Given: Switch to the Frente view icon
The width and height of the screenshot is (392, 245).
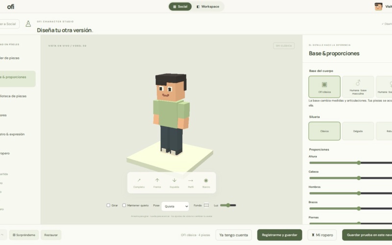Looking at the screenshot, I should [157, 180].
